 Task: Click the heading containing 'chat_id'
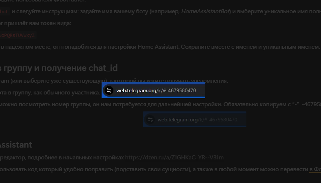point(59,68)
